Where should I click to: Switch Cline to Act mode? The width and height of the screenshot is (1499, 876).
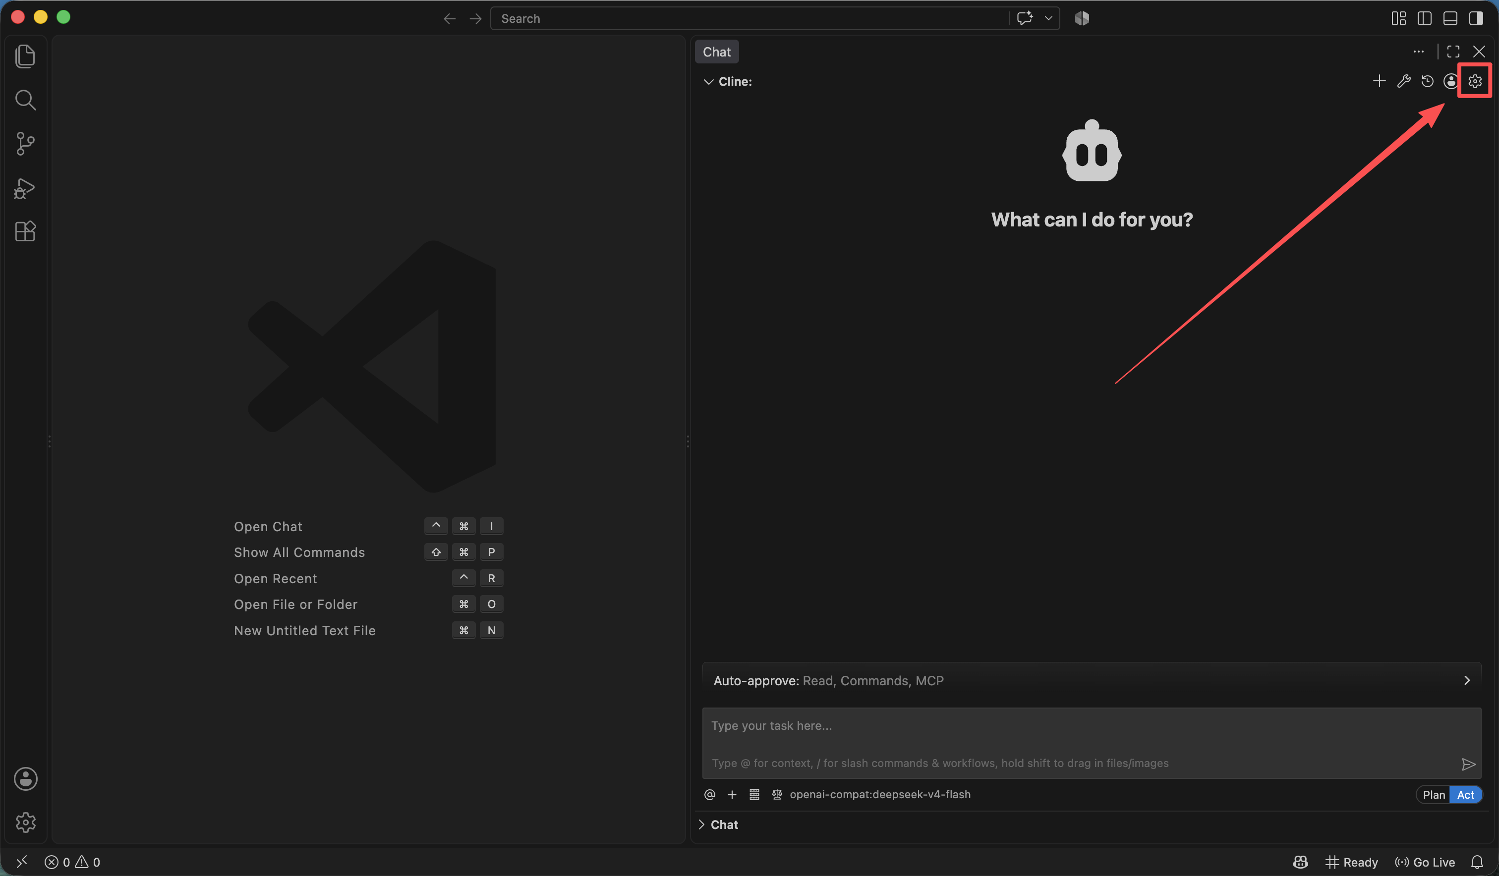point(1465,795)
